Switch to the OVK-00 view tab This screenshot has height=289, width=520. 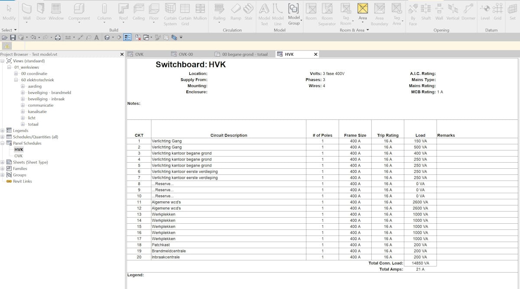[x=185, y=54]
